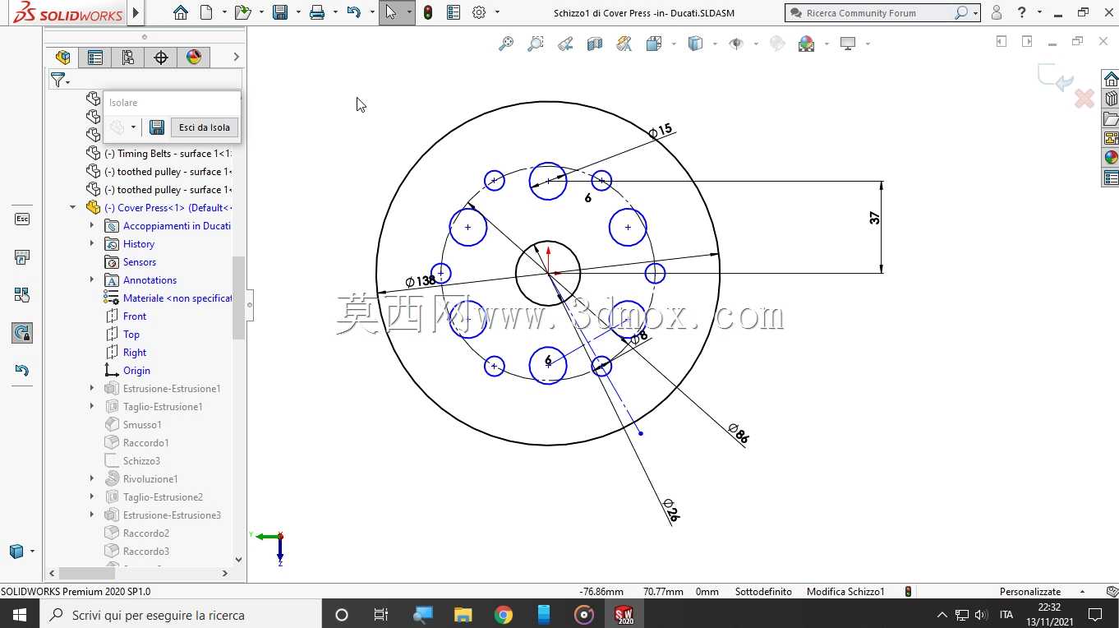Select Zoom to Area tool
The image size is (1119, 628).
coord(536,44)
